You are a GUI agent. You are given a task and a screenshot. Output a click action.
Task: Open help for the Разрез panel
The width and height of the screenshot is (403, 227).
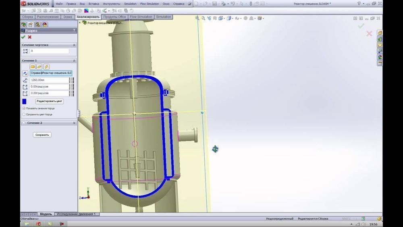pyautogui.click(x=74, y=30)
